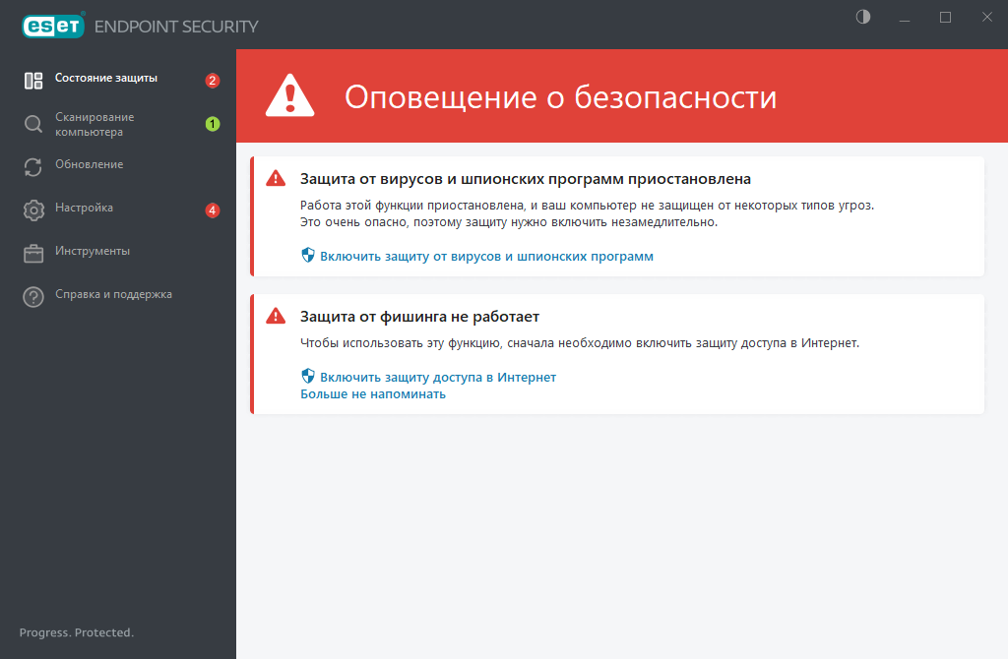Click the ESET logo
The width and height of the screenshot is (1008, 659).
coord(53,25)
